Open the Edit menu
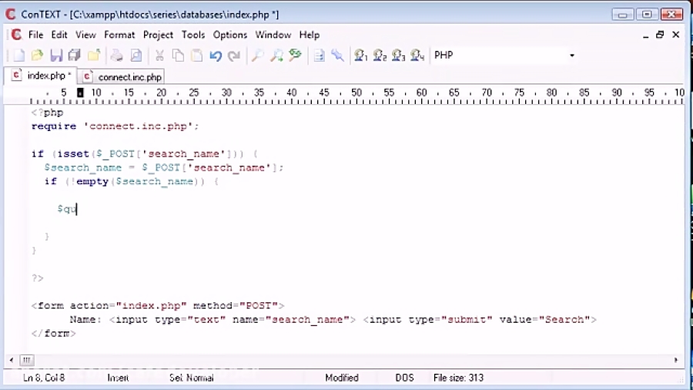The width and height of the screenshot is (693, 390). click(x=59, y=35)
